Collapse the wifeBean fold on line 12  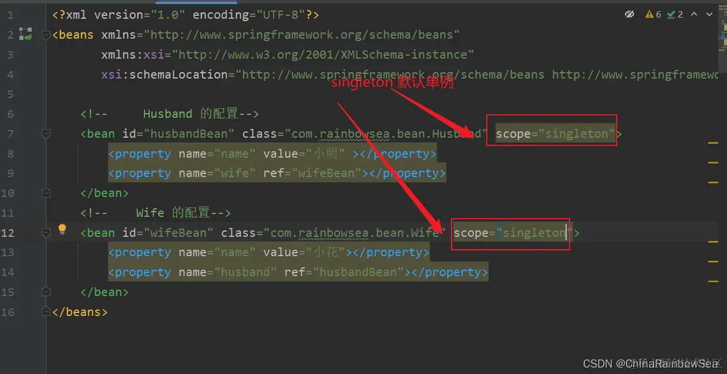click(46, 233)
